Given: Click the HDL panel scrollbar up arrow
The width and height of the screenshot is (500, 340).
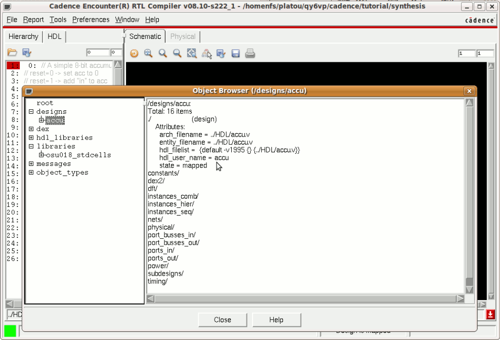Looking at the screenshot, I should 118,65.
